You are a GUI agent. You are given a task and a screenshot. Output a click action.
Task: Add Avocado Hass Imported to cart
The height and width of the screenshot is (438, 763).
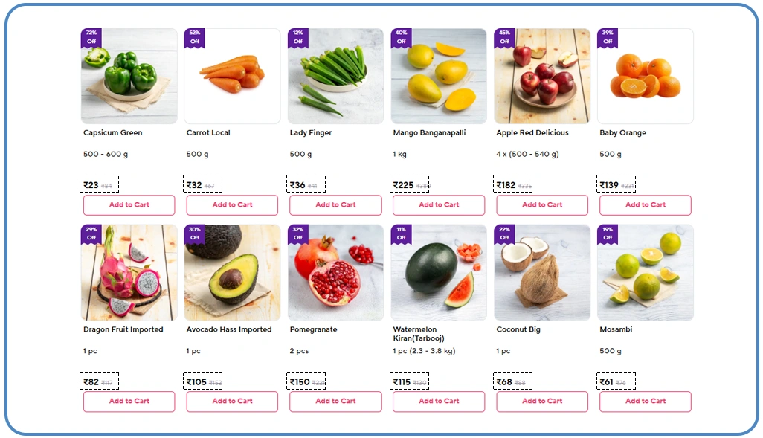click(x=232, y=402)
